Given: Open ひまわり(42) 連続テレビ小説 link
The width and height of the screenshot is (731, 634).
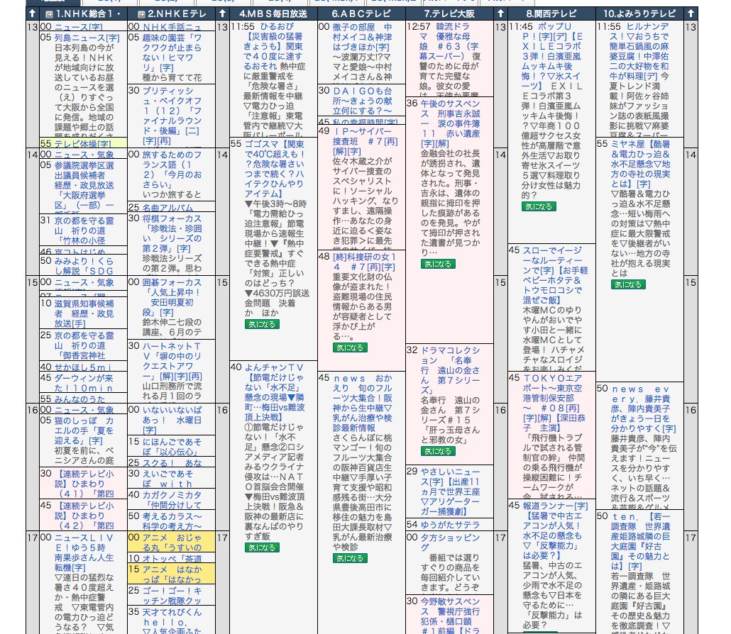Looking at the screenshot, I should [84, 516].
